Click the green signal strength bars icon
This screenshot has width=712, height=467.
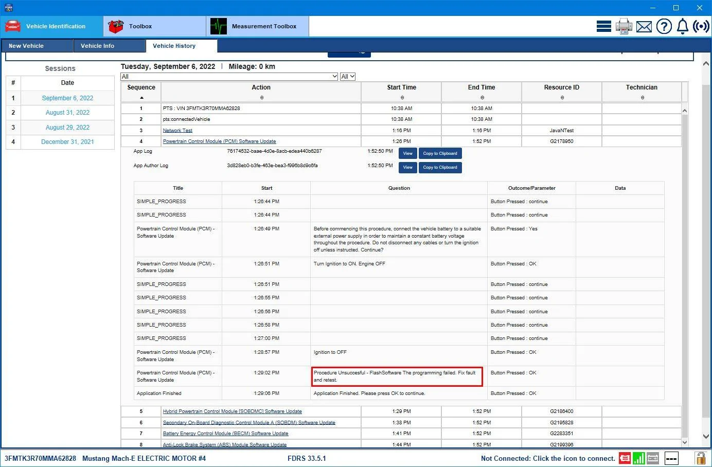[638, 458]
